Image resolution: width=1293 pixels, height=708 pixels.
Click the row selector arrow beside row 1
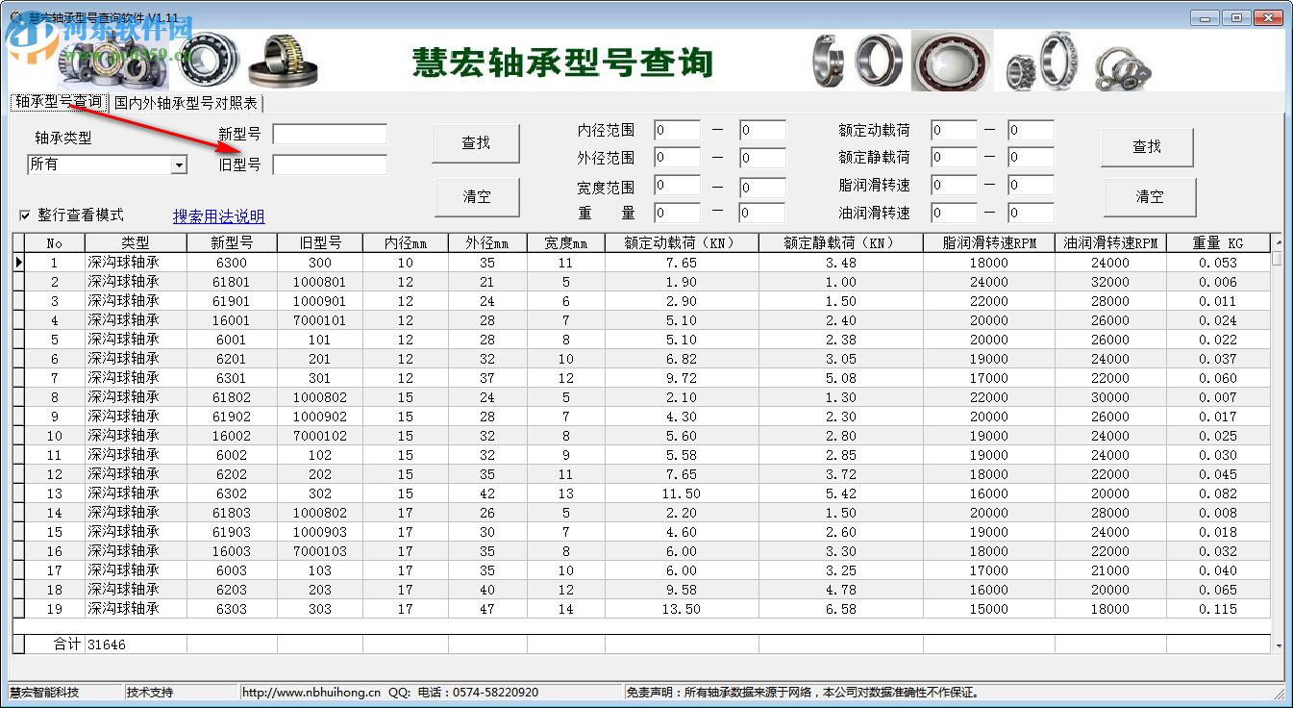(x=17, y=263)
